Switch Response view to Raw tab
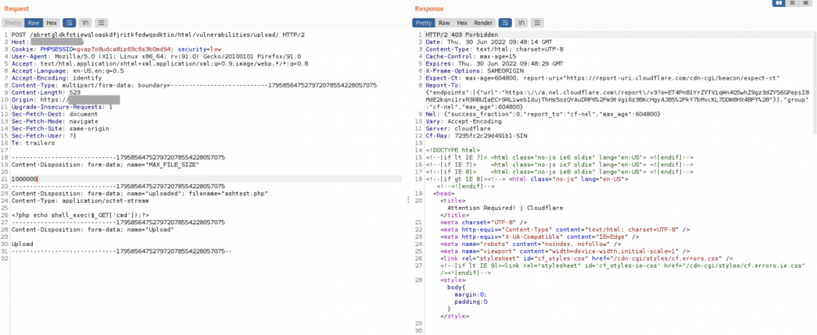The image size is (817, 335). click(444, 23)
